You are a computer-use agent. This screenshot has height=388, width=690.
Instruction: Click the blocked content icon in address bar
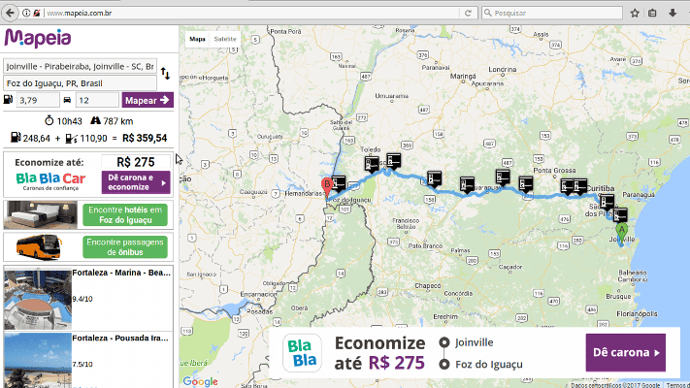(x=37, y=14)
